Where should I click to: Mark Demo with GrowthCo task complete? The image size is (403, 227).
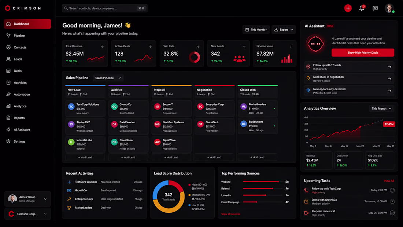pos(392,202)
